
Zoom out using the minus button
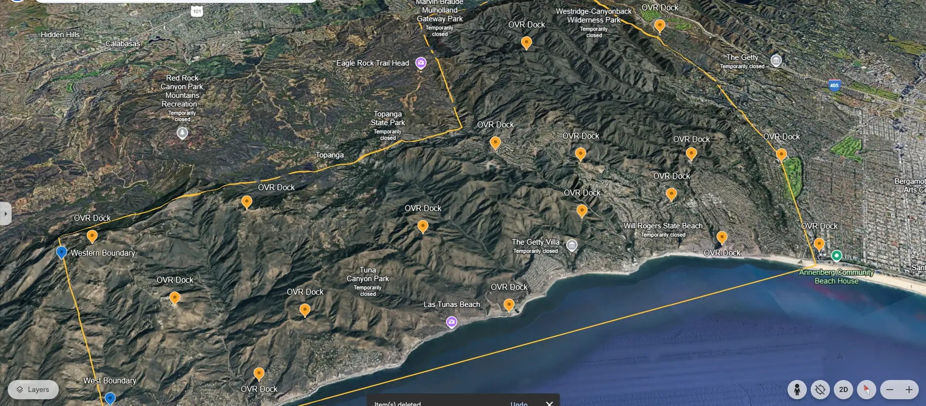[890, 390]
